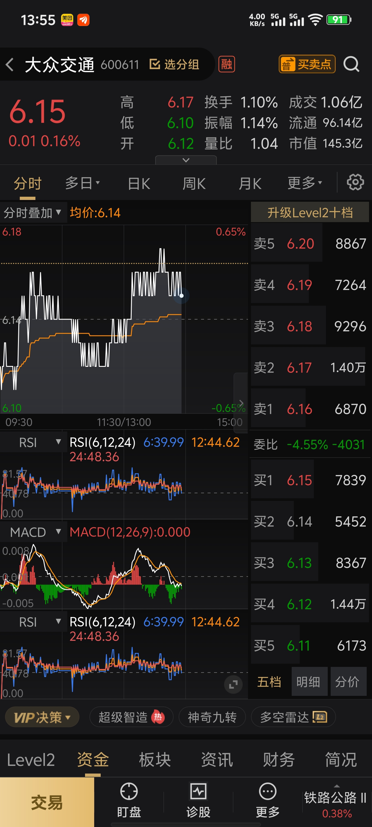Open chart settings gear icon
372x827 pixels.
(355, 182)
